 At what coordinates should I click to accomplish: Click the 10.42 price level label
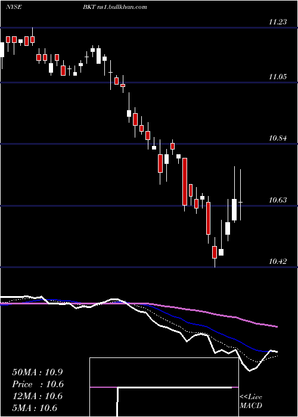[x=278, y=262]
